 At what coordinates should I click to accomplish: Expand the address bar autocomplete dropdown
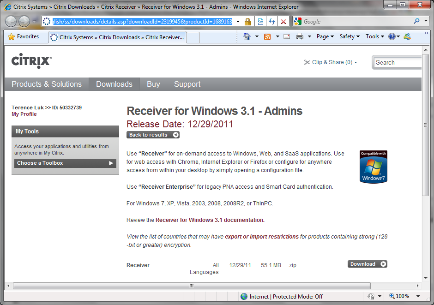click(238, 22)
